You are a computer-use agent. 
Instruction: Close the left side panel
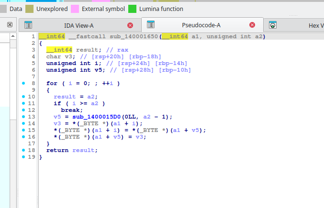pyautogui.click(x=10, y=25)
